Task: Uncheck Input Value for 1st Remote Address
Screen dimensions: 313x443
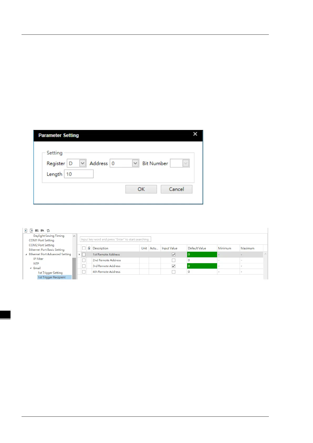Action: coord(173,254)
